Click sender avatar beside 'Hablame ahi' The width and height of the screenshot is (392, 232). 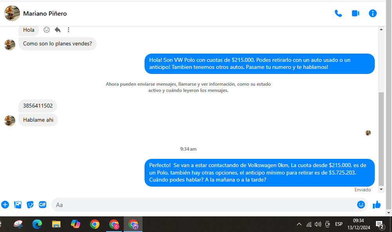click(x=10, y=120)
